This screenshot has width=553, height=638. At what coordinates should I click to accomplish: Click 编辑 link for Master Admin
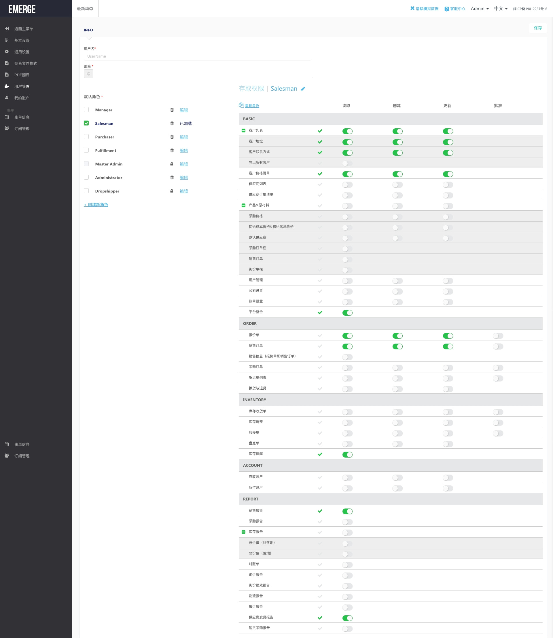[184, 164]
